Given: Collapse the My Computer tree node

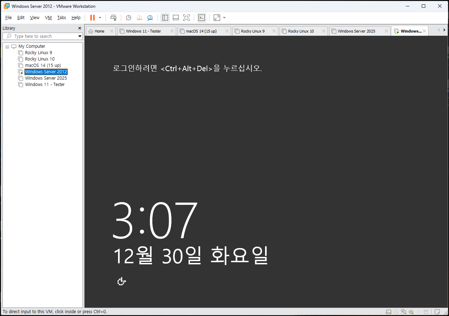Looking at the screenshot, I should click(7, 46).
